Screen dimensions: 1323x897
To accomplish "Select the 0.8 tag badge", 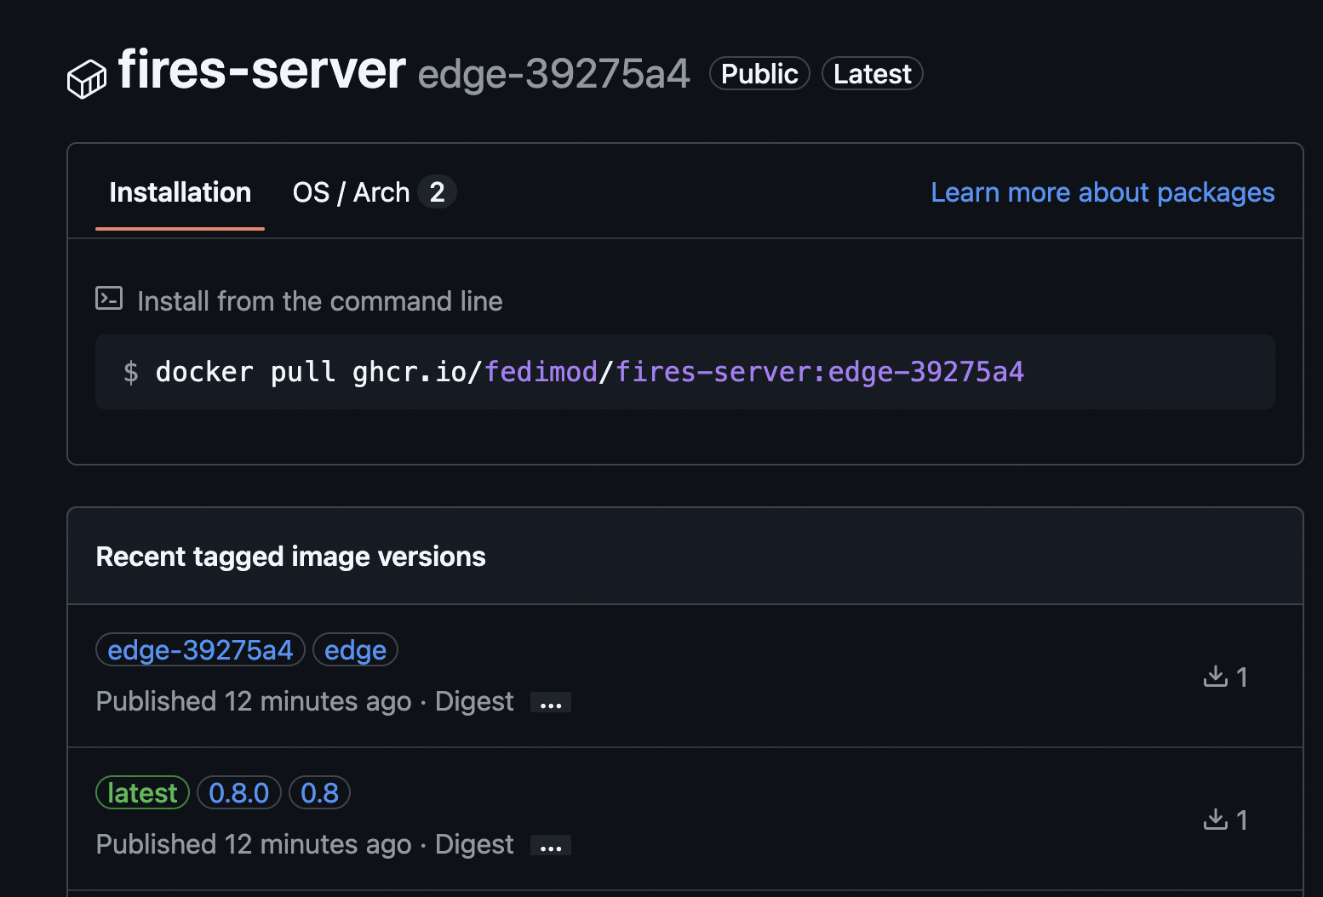I will [x=319, y=792].
